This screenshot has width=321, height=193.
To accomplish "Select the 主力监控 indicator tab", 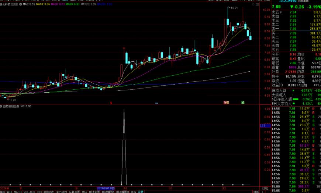I will [x=62, y=192].
